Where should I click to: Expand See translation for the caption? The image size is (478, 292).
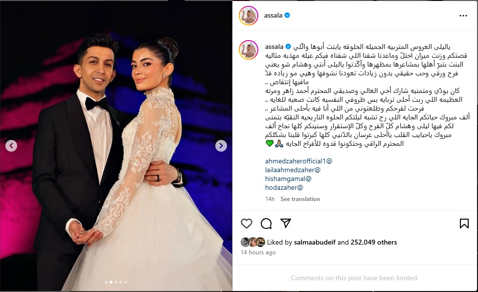[x=300, y=199]
